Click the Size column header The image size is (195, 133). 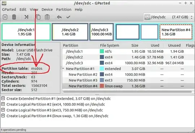[135, 46]
